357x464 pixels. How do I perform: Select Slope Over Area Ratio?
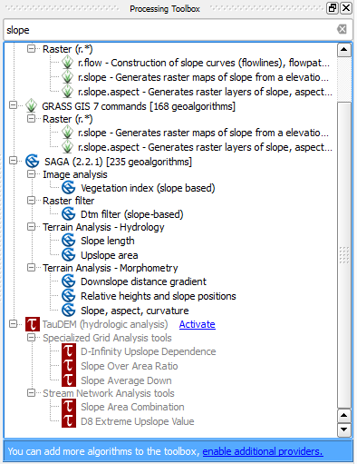[130, 366]
